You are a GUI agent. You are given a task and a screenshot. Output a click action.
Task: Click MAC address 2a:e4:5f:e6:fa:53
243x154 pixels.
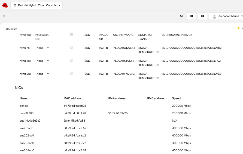74,121
